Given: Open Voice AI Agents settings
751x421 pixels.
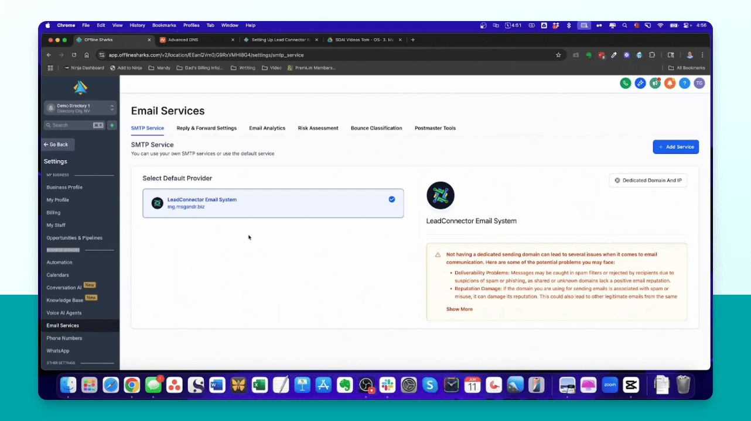Looking at the screenshot, I should click(x=64, y=313).
